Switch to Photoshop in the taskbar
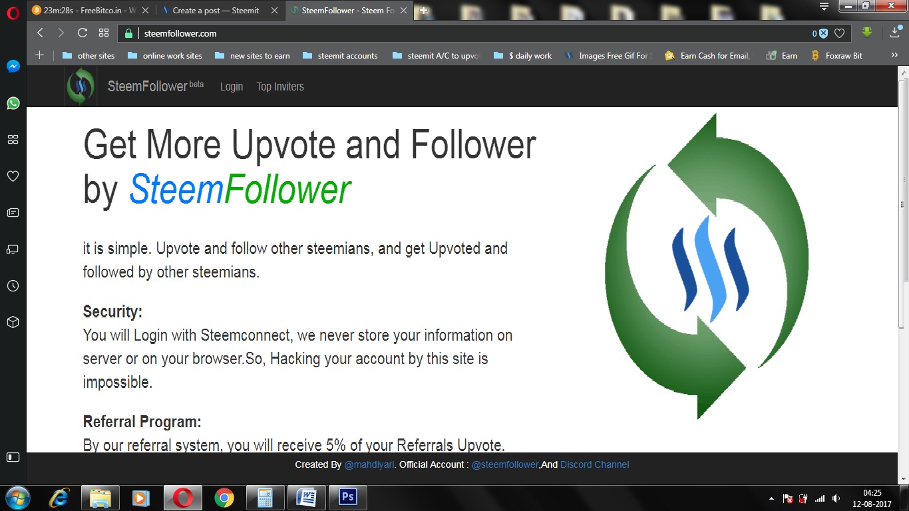Image resolution: width=909 pixels, height=511 pixels. tap(348, 498)
